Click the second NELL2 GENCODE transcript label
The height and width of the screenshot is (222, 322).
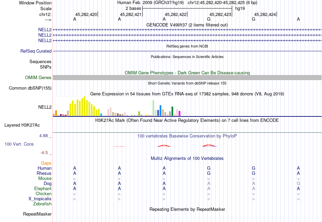(x=45, y=35)
